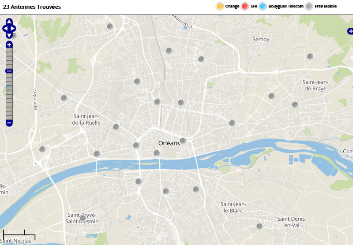353x245 pixels.
Task: Click the antenna marker below Semoy
Action: 310,56
